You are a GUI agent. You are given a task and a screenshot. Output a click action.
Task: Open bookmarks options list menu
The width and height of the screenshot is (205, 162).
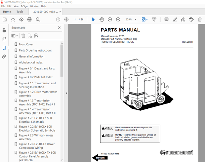15,36
